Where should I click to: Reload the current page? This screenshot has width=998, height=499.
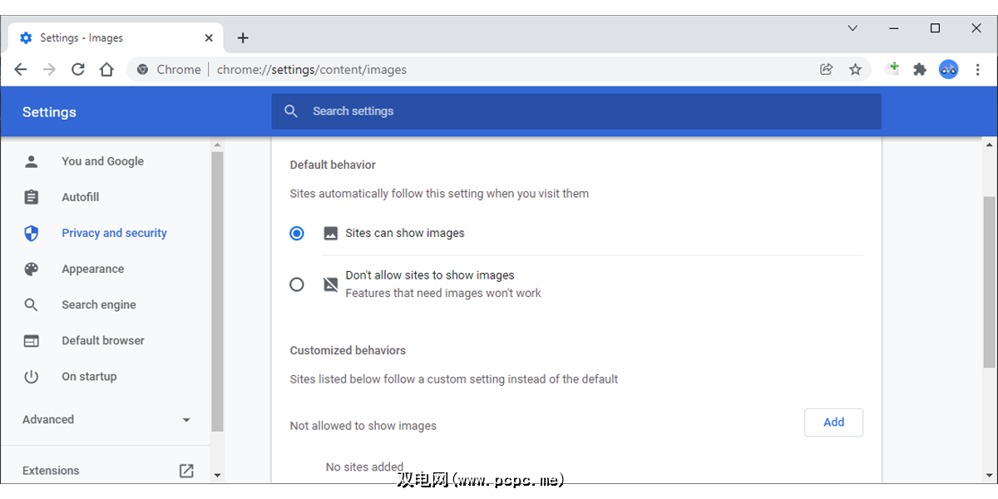(78, 70)
